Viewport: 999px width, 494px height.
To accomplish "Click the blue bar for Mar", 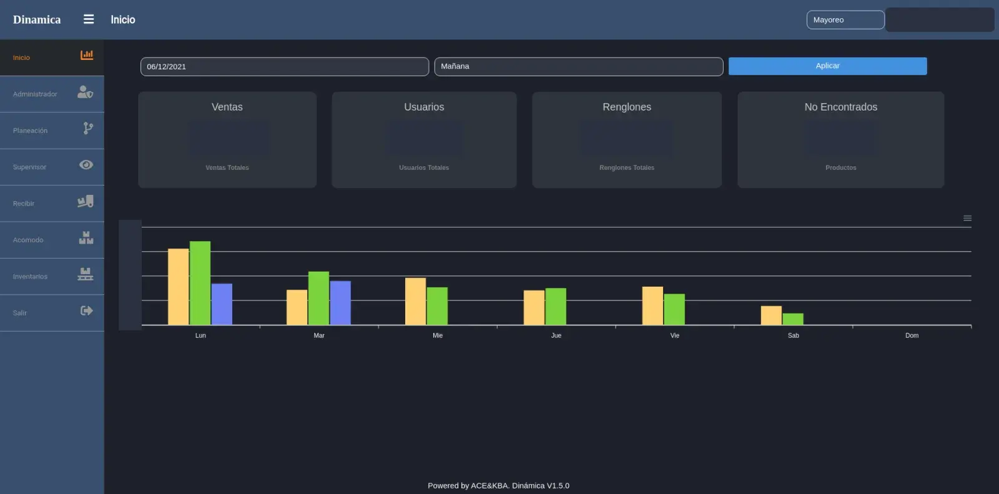I will tap(340, 303).
